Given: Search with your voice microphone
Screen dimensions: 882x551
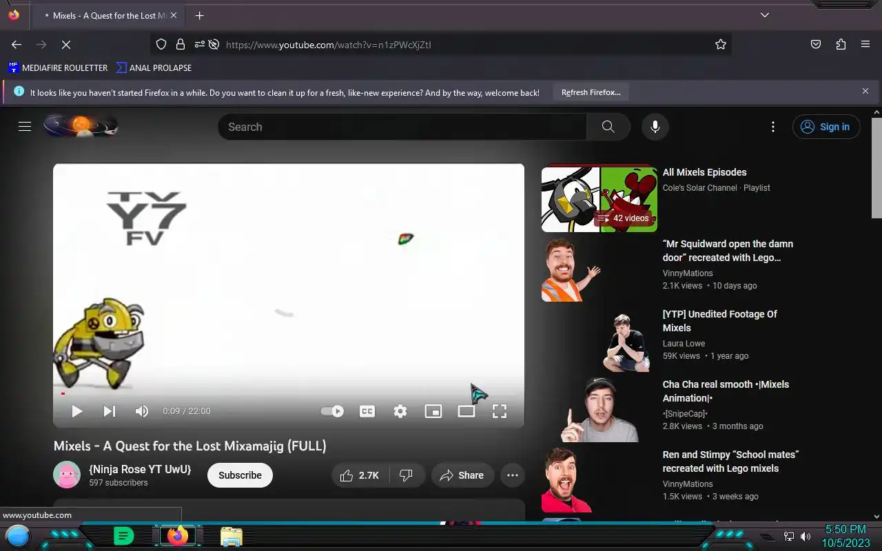Looking at the screenshot, I should coord(655,127).
